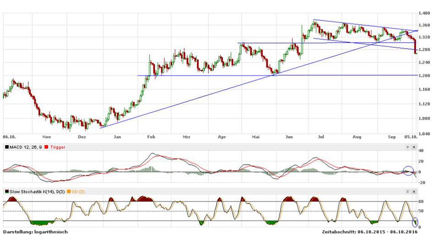Select the Trigger legend label
Image resolution: width=435 pixels, height=245 pixels.
[57, 147]
